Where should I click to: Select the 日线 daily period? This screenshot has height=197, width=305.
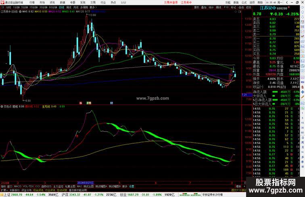point(61,7)
